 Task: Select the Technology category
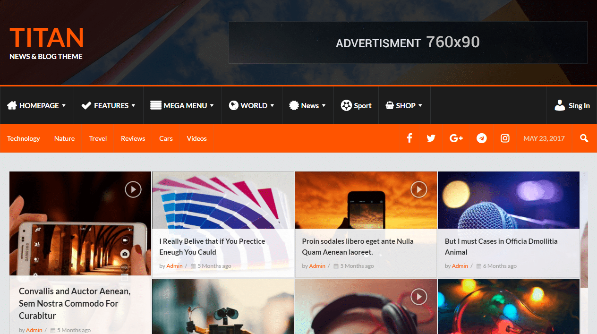(24, 138)
